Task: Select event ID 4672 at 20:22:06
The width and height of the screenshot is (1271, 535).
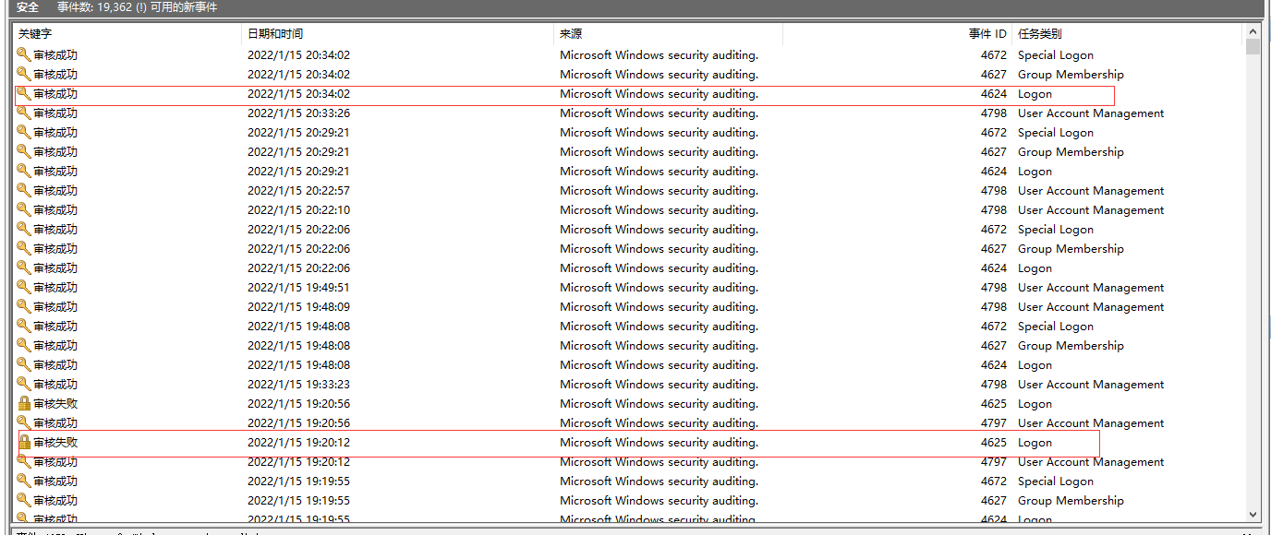Action: (994, 229)
